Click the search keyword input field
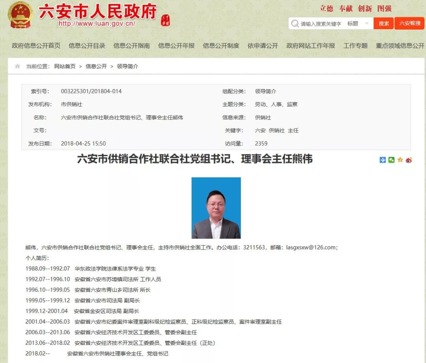 tap(321, 24)
